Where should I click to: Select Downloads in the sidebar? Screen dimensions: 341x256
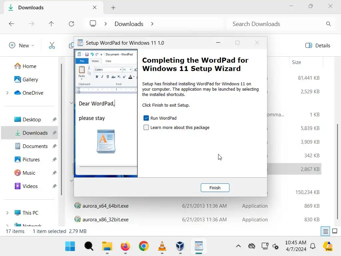(x=30, y=133)
